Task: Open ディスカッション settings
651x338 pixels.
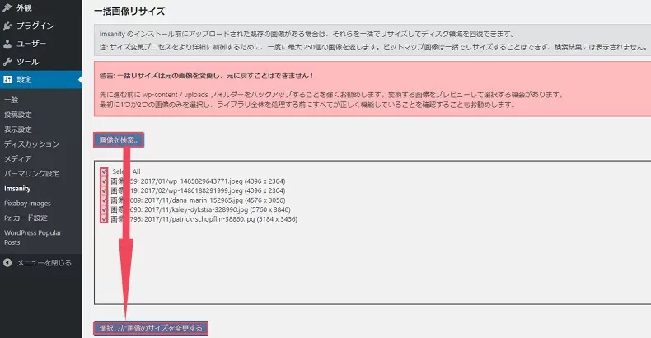Action: (31, 144)
